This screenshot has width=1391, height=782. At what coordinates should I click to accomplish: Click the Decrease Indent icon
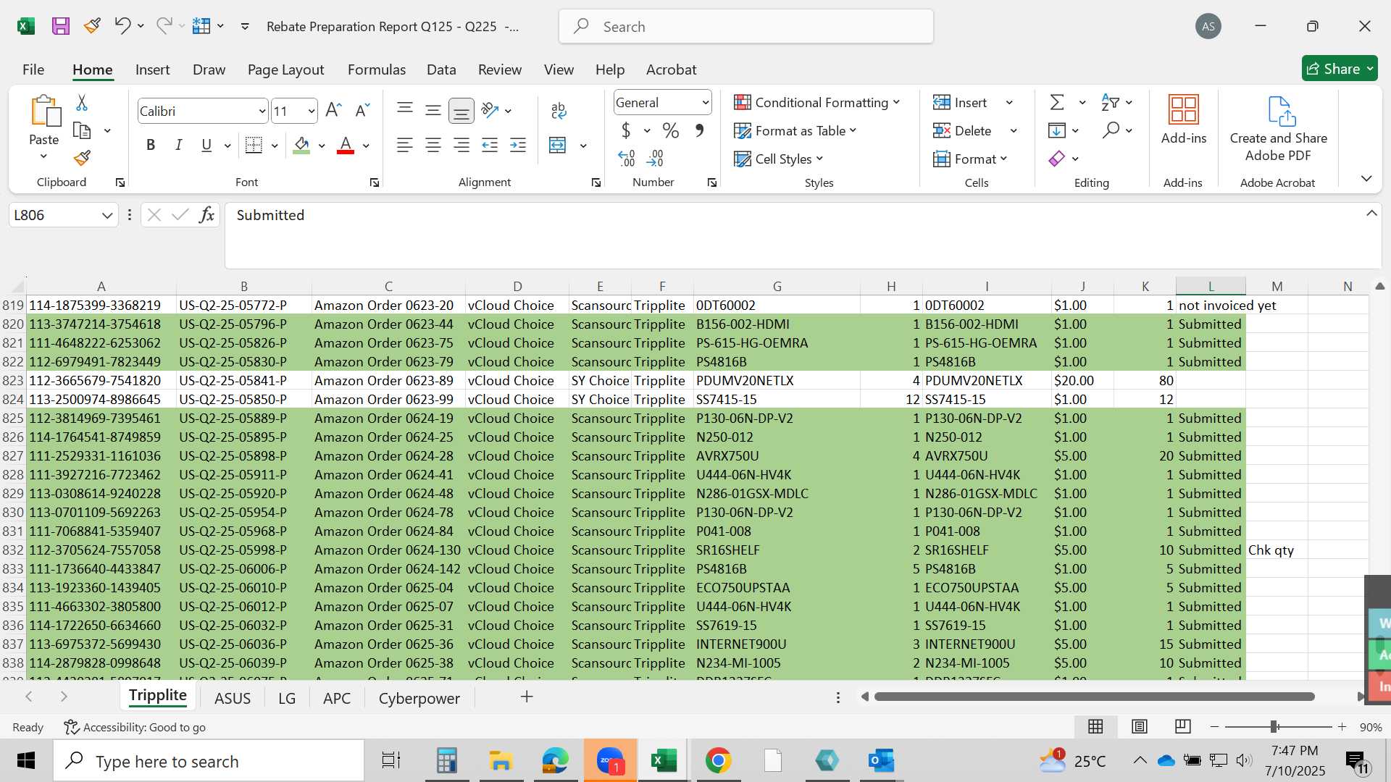click(x=490, y=146)
